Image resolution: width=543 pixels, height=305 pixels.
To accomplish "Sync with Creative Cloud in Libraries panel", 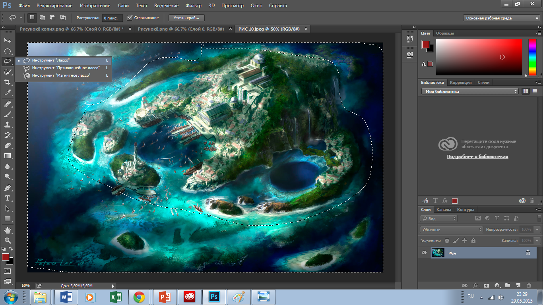I will click(x=522, y=201).
